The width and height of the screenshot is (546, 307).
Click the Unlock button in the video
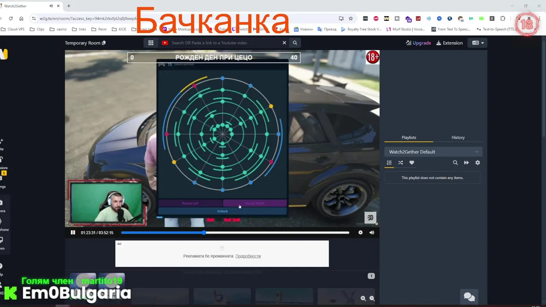[223, 211]
